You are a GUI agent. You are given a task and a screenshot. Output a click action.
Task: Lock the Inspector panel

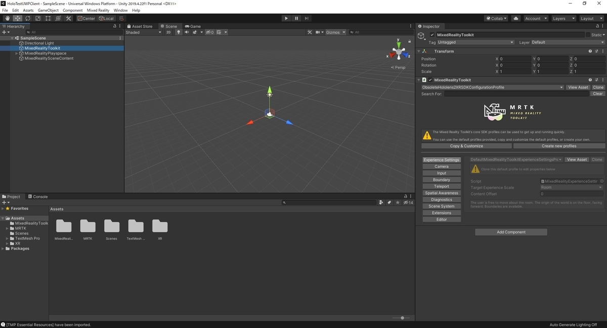pos(597,26)
